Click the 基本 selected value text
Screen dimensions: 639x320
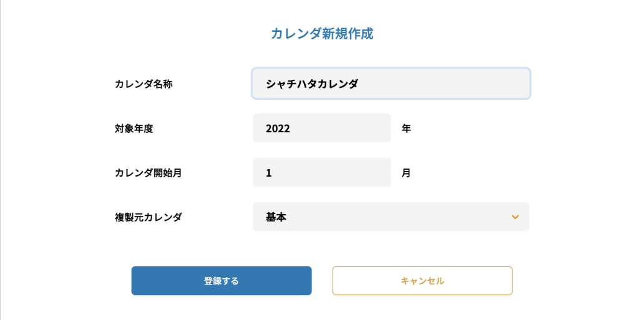(276, 217)
